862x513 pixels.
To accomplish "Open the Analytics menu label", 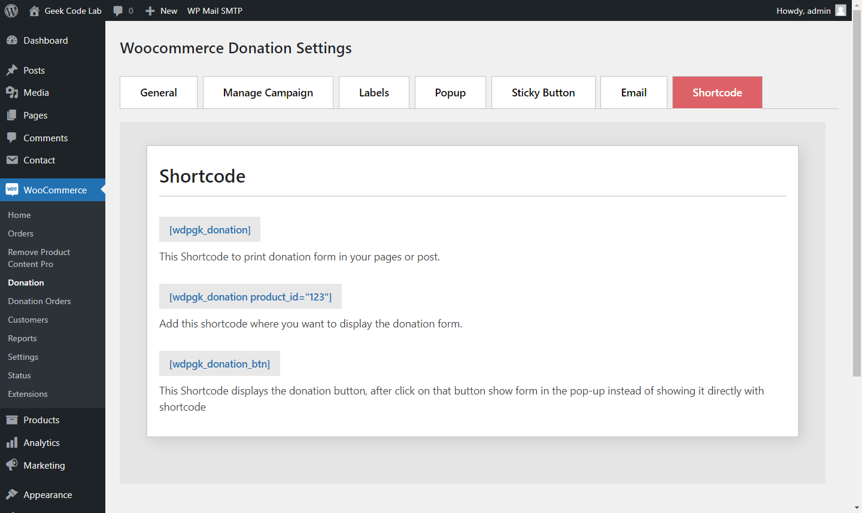I will [x=41, y=442].
